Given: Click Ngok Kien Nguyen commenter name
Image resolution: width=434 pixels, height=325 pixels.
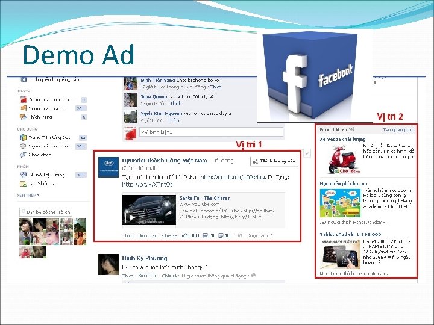Looking at the screenshot, I should pyautogui.click(x=162, y=113).
